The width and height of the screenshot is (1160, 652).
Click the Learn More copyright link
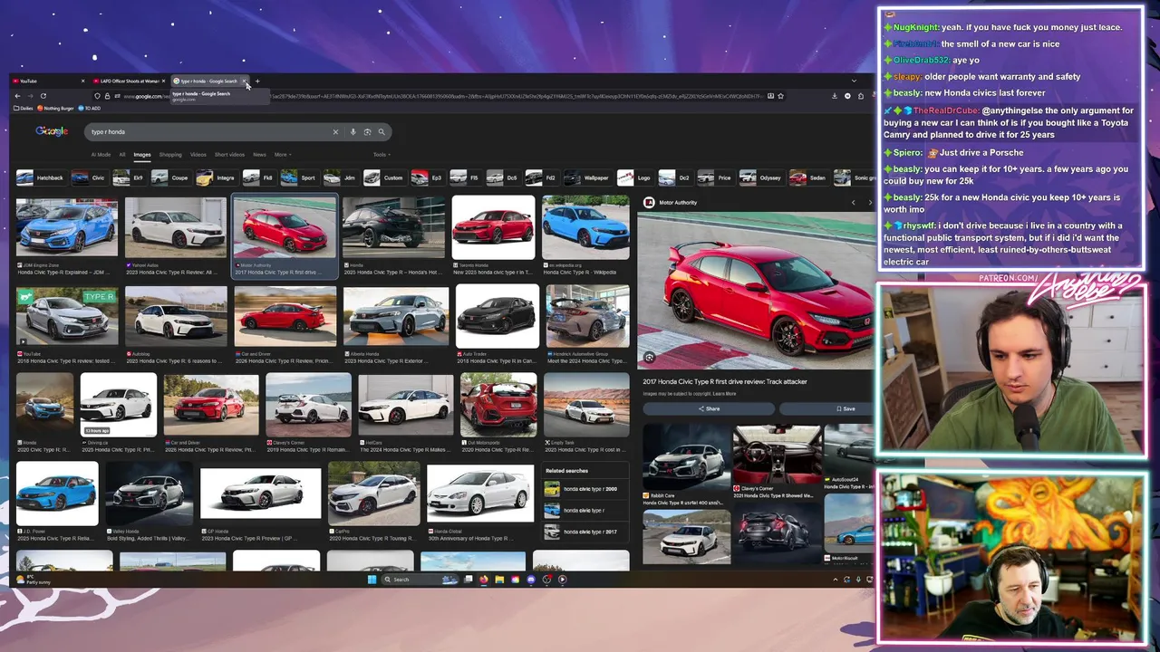click(x=724, y=394)
